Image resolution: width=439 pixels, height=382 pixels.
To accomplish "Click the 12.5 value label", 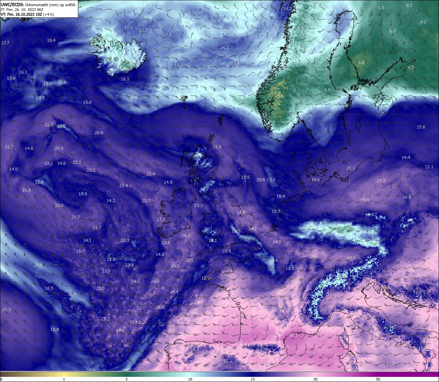I will tap(40, 98).
